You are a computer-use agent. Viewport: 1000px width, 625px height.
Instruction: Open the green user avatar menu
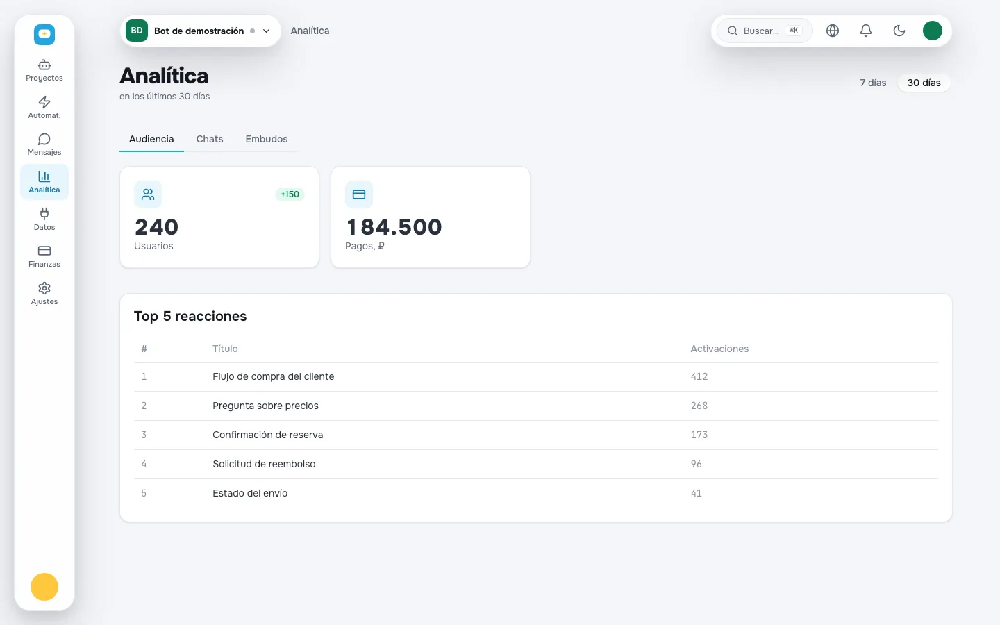(x=933, y=31)
